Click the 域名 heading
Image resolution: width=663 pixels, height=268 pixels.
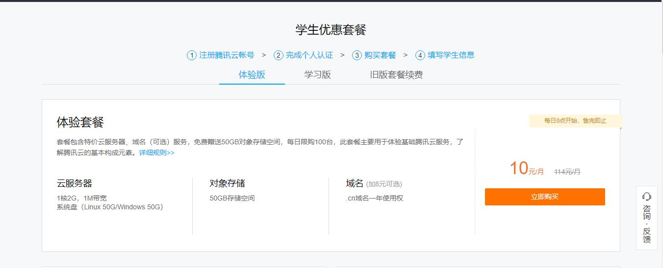click(x=355, y=183)
